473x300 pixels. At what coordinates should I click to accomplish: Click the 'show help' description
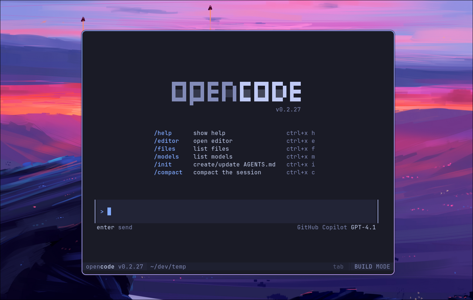pos(209,133)
